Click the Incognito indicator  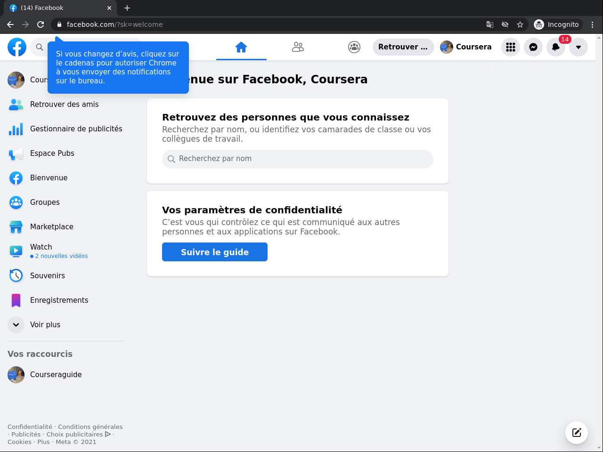[557, 24]
